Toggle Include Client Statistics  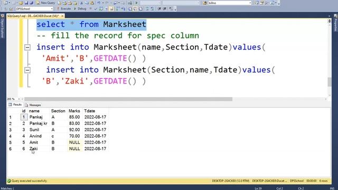pyautogui.click(x=123, y=9)
